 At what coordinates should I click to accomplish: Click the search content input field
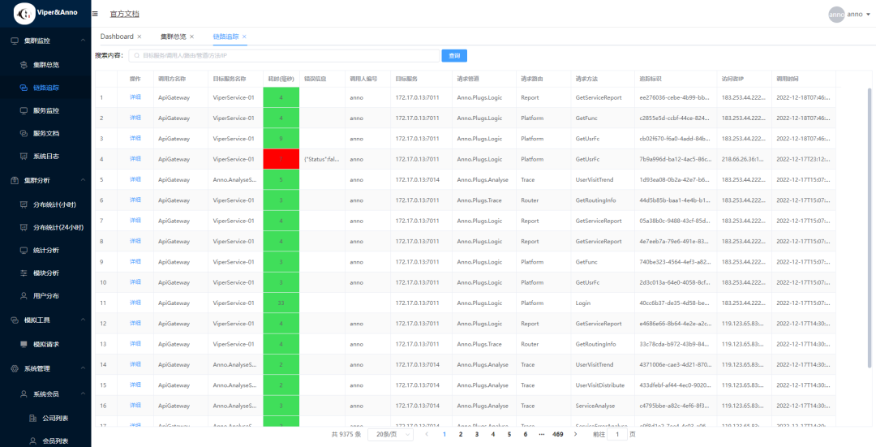pos(285,56)
